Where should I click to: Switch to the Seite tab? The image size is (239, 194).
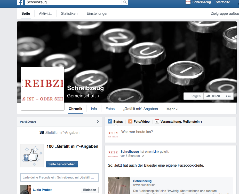pyautogui.click(x=26, y=14)
